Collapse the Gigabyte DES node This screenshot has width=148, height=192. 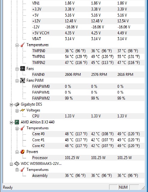[11, 105]
